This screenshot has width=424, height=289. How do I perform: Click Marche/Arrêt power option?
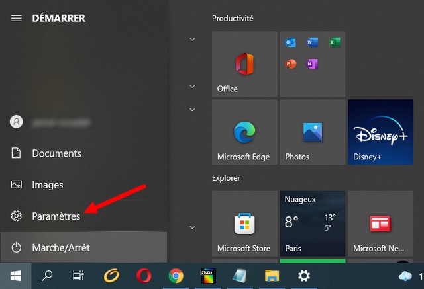[83, 247]
